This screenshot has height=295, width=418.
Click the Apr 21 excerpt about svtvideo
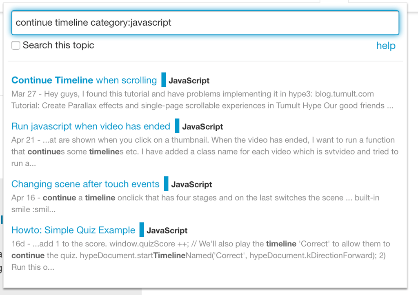tap(205, 152)
